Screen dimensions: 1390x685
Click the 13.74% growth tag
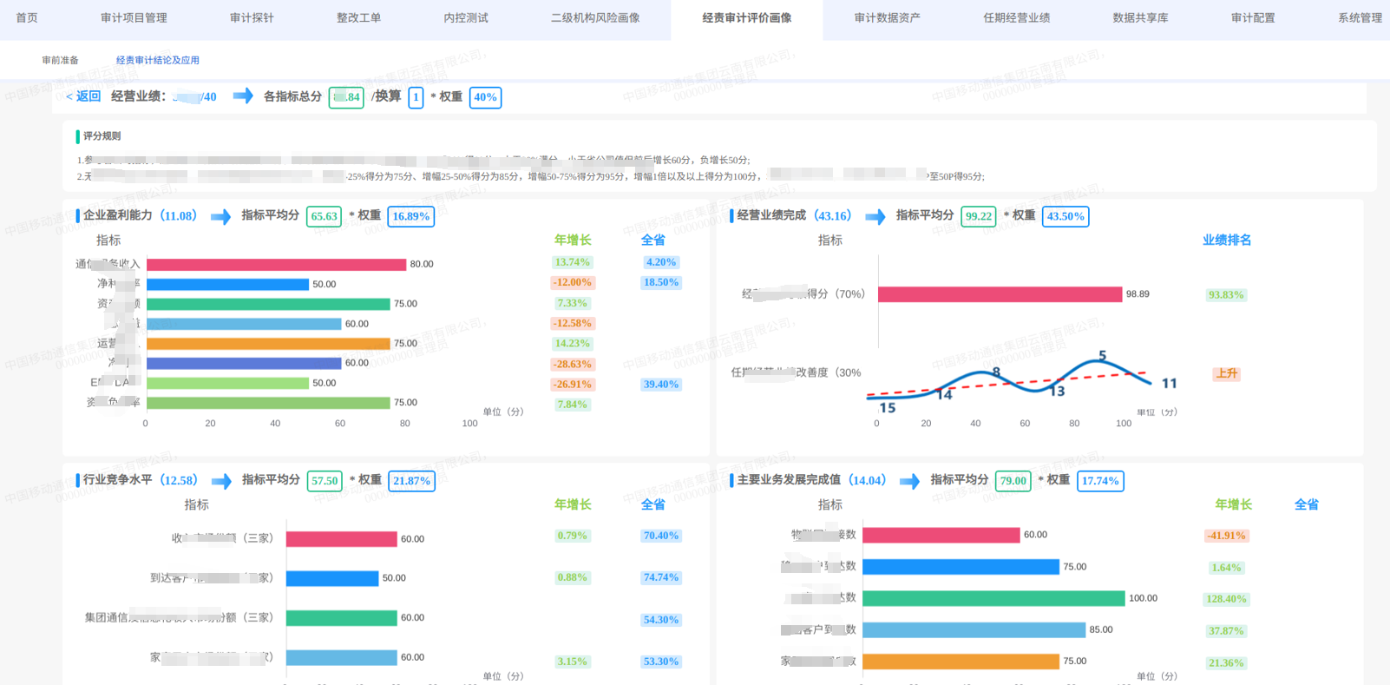pyautogui.click(x=572, y=262)
